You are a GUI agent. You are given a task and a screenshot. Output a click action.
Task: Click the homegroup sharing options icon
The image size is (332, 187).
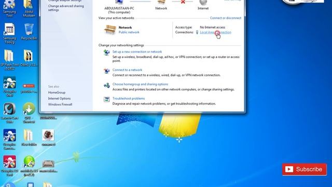click(x=107, y=85)
